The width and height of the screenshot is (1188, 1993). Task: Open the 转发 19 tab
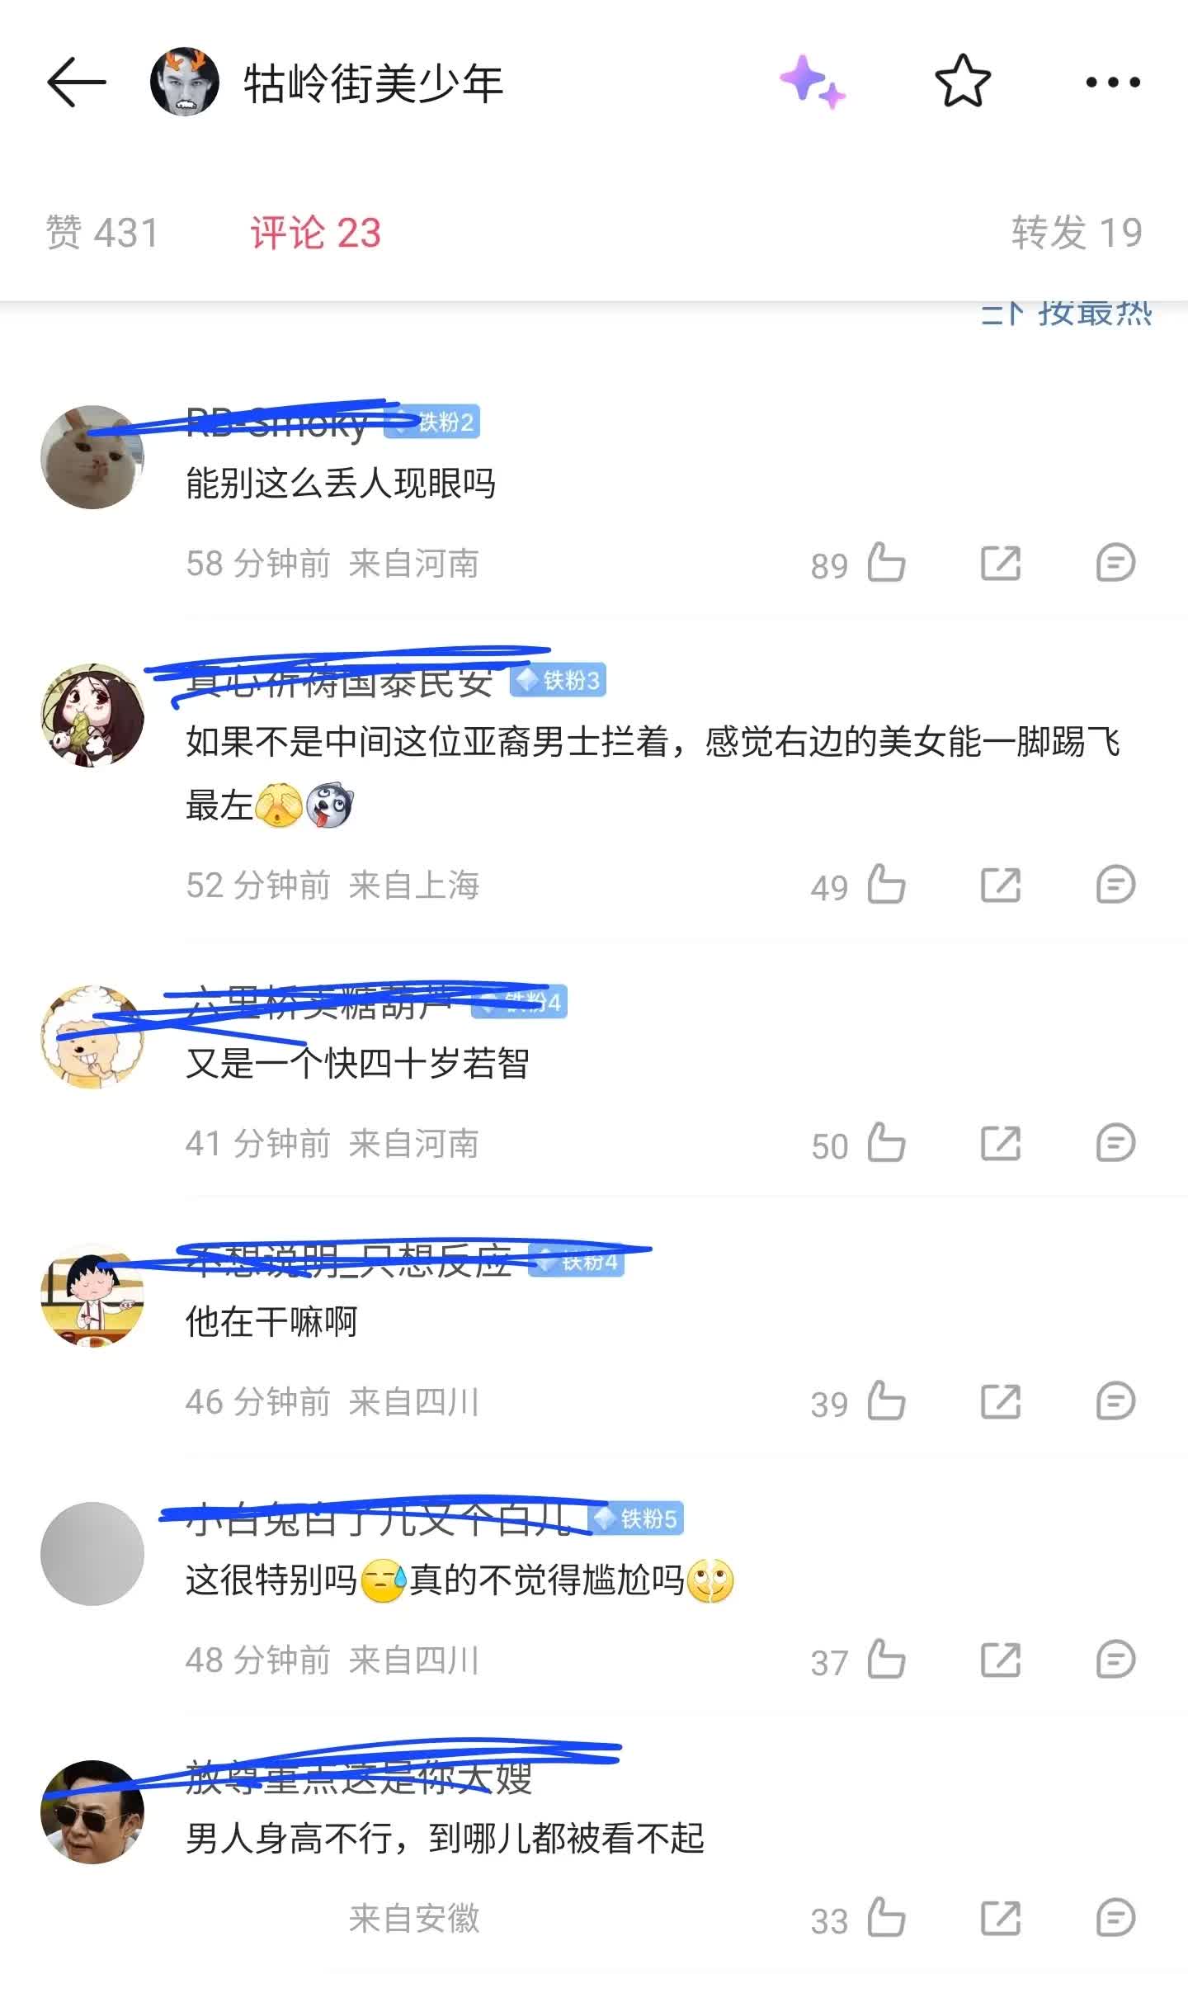click(x=1077, y=233)
